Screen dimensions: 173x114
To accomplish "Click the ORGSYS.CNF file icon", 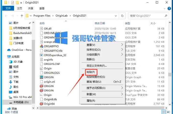I will [41, 64].
